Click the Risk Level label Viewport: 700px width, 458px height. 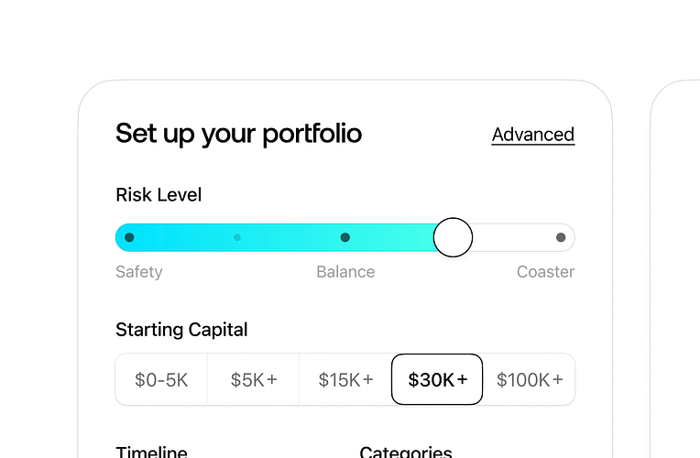point(159,195)
